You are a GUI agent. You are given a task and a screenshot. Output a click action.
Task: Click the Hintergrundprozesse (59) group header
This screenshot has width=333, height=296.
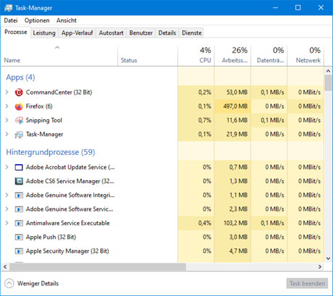point(51,152)
